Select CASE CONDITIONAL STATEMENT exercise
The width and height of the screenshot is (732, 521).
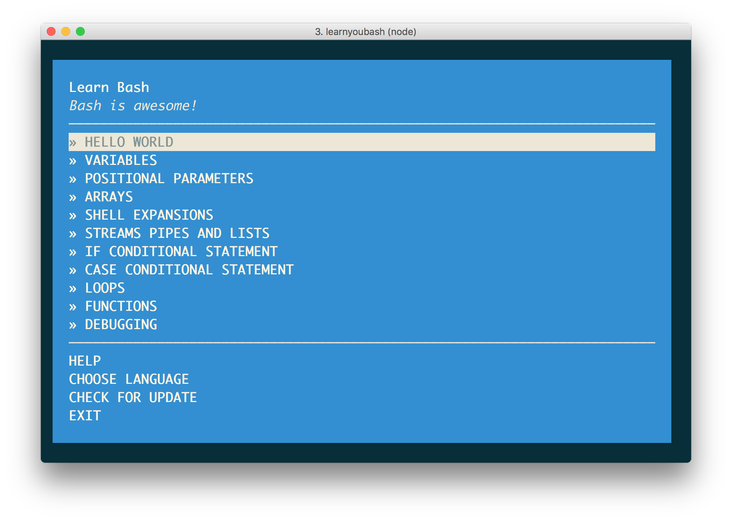tap(189, 270)
